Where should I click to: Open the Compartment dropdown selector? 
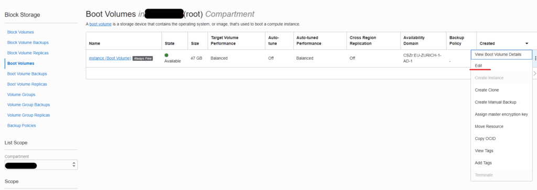[41, 165]
